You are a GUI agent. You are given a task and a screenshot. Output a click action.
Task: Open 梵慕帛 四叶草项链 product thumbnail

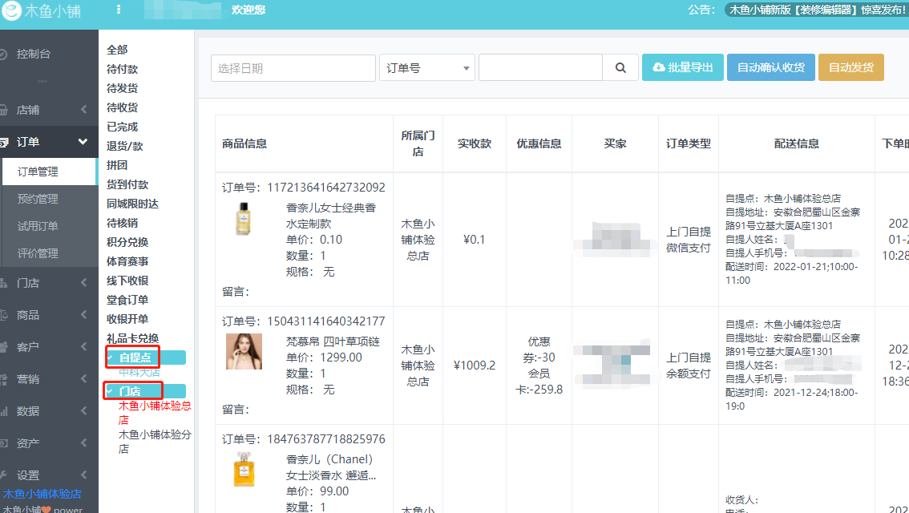pyautogui.click(x=244, y=351)
